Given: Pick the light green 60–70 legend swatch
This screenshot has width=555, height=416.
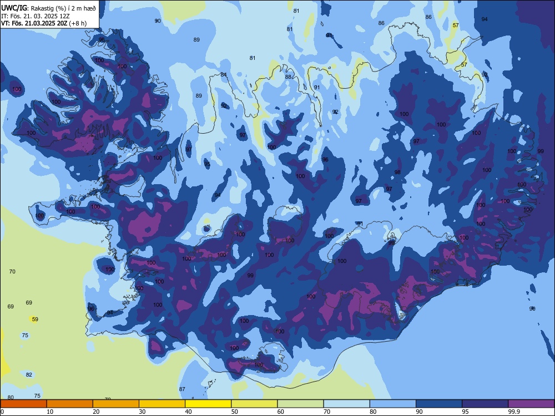Looking at the screenshot, I should 300,404.
